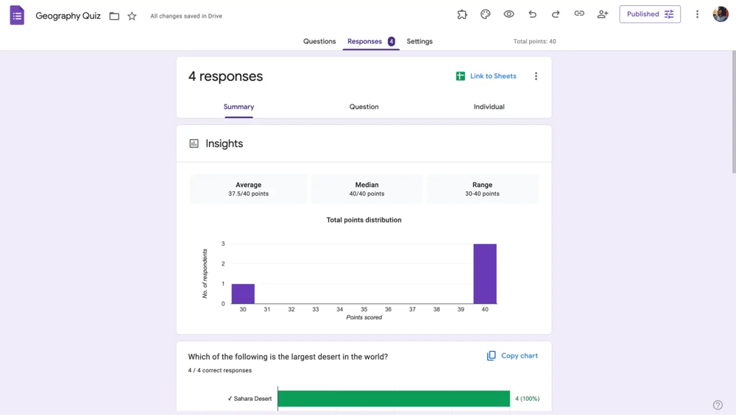
Task: Click Link to Sheets
Action: tap(486, 77)
